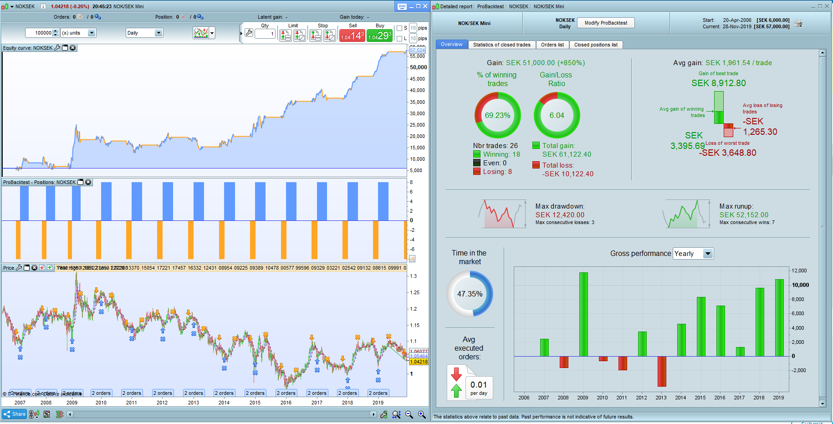The height and width of the screenshot is (424, 833).
Task: Click the L pips value field
Action: 413,39
